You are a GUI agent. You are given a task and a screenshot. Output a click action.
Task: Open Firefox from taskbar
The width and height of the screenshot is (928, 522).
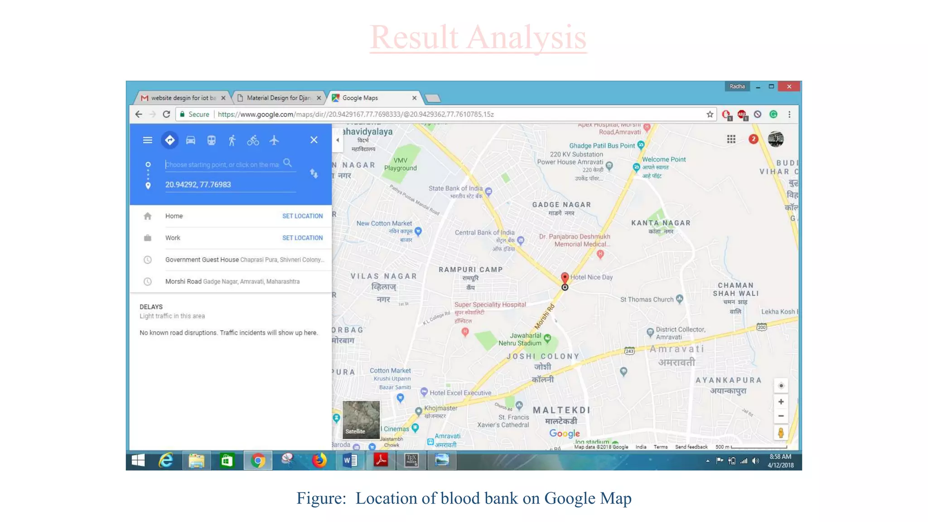click(319, 461)
